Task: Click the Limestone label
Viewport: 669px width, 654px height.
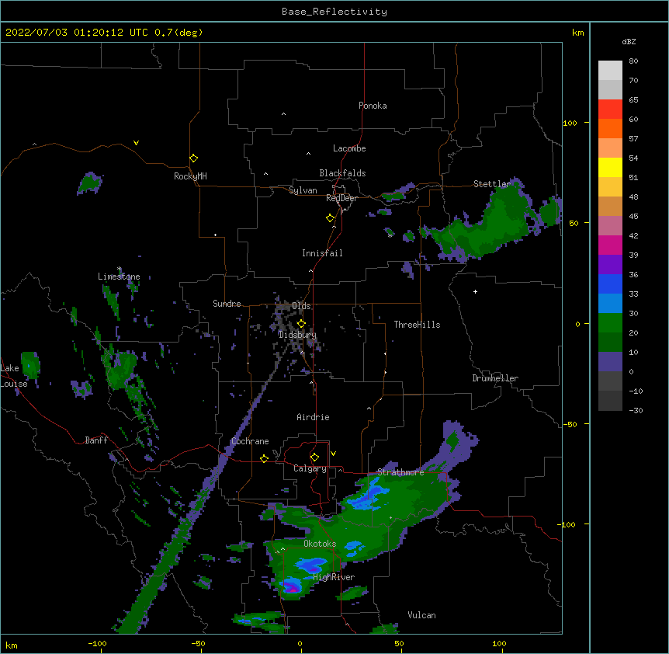Action: click(x=119, y=277)
